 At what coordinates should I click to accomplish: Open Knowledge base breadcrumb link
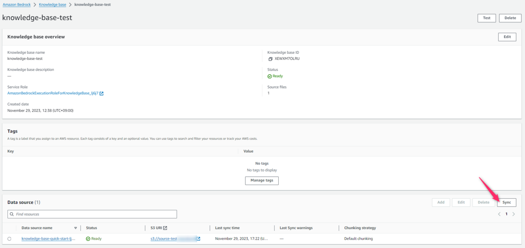click(x=53, y=4)
